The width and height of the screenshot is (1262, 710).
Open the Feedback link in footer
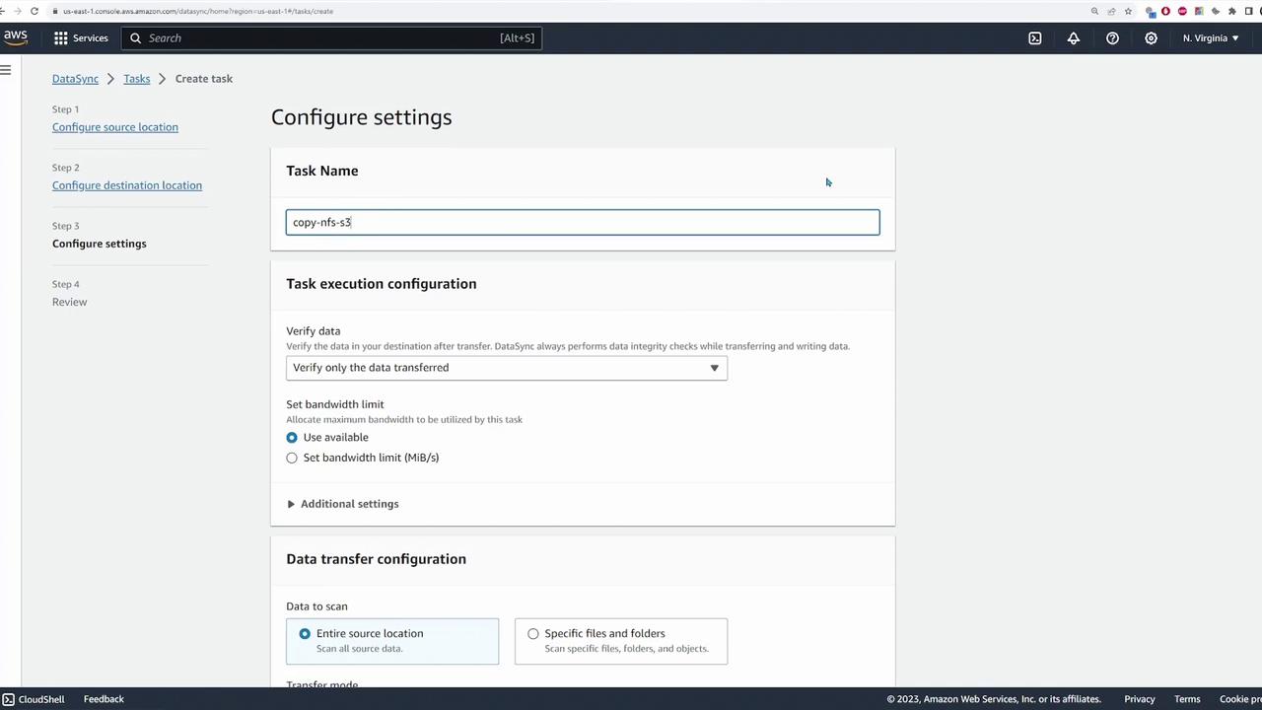[104, 699]
